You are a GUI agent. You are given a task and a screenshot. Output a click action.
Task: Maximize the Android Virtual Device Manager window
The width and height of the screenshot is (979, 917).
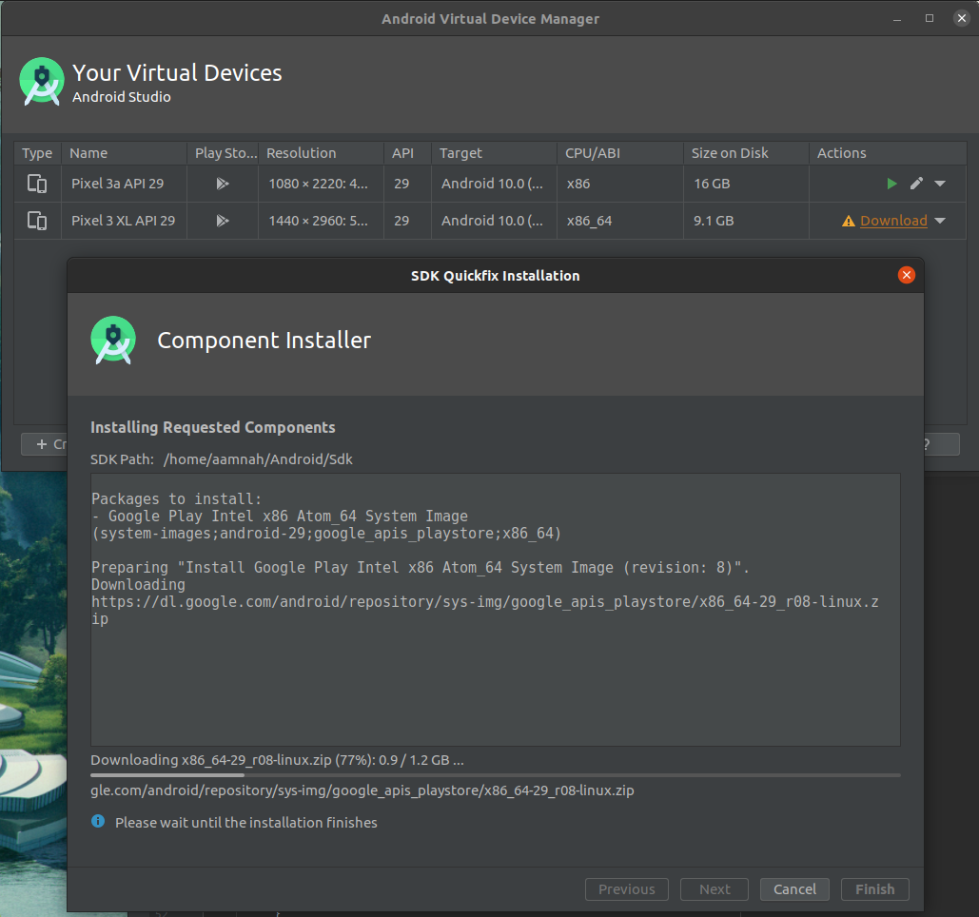(x=929, y=18)
